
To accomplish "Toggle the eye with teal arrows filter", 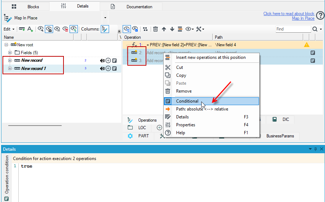I will [74, 29].
